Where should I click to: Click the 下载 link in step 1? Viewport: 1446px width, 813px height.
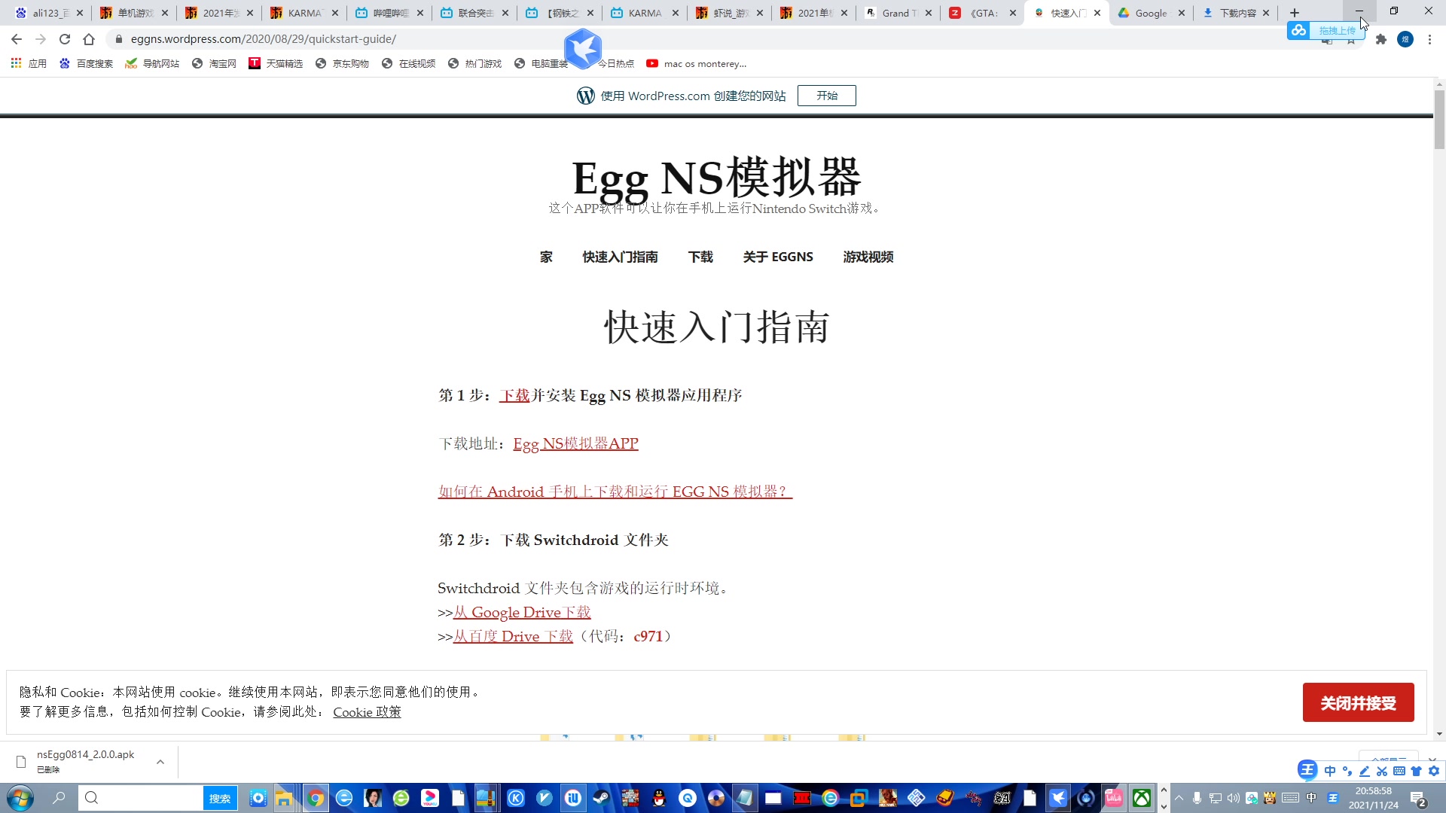click(x=514, y=395)
